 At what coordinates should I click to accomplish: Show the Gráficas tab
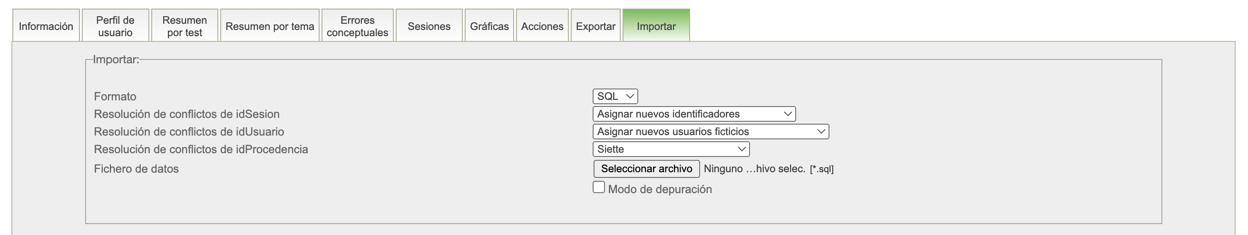[489, 26]
